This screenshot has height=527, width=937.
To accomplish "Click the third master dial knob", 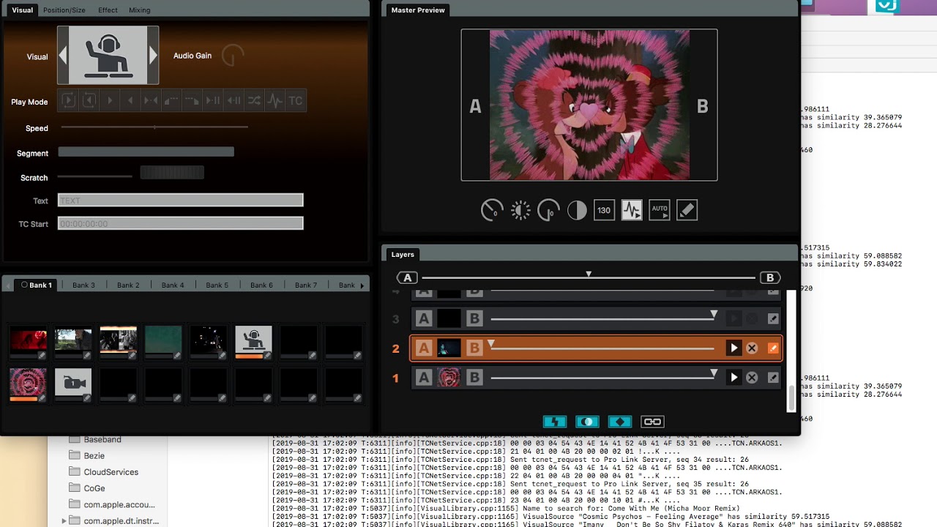I will [548, 211].
